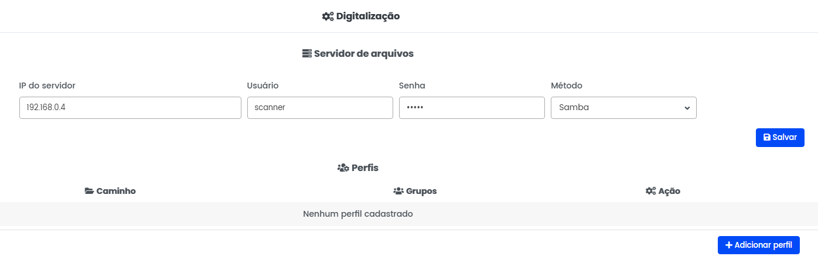This screenshot has width=818, height=263.
Task: Click the folder icon beside Caminho
Action: pos(89,191)
